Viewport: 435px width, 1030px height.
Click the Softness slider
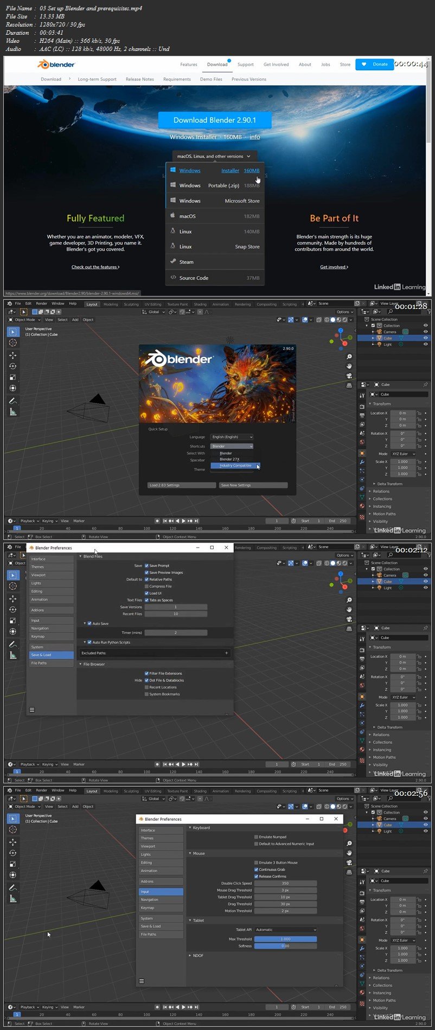pos(285,946)
